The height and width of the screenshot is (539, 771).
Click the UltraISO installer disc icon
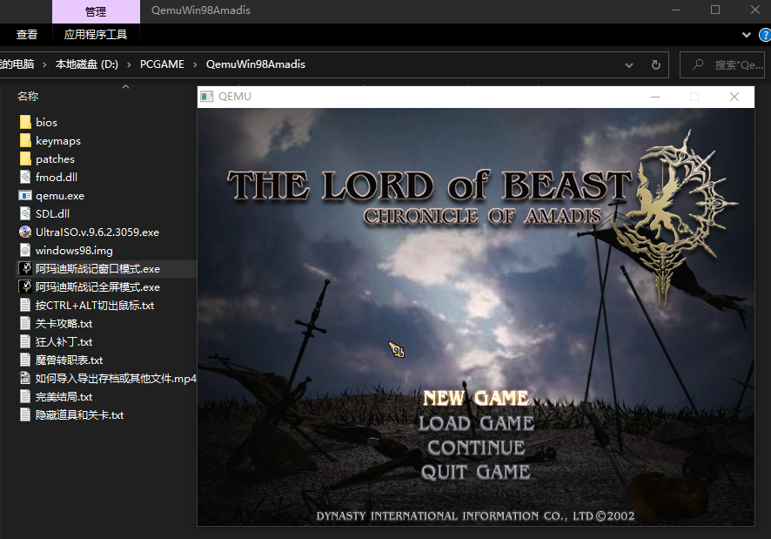click(25, 232)
